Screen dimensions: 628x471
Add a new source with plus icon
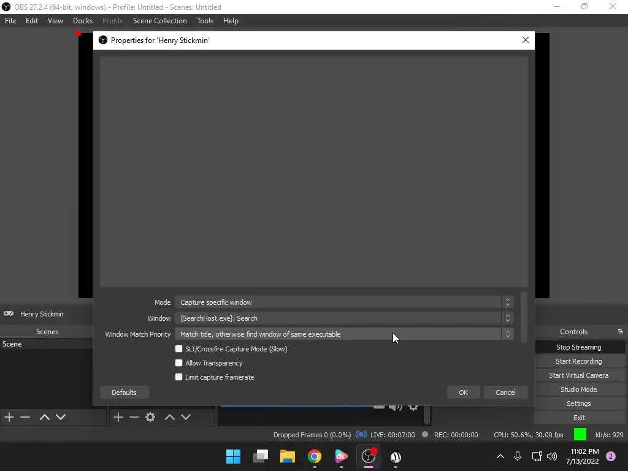click(118, 417)
